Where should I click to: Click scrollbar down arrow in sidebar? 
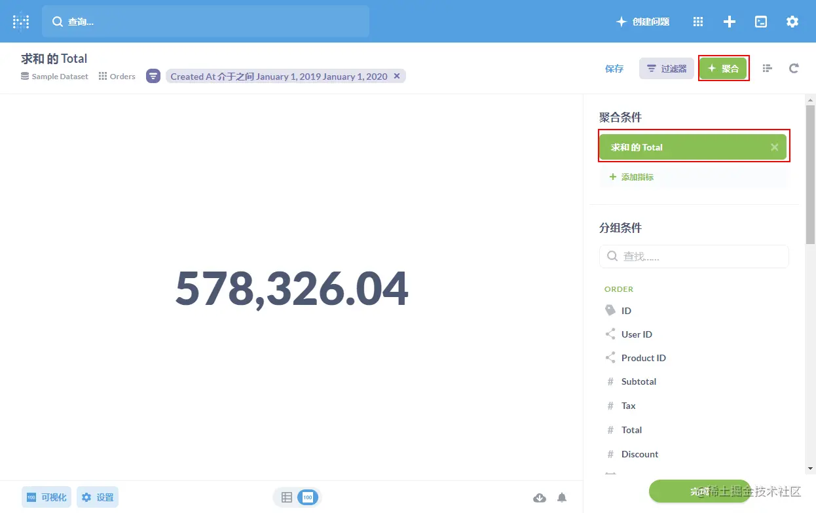click(811, 469)
